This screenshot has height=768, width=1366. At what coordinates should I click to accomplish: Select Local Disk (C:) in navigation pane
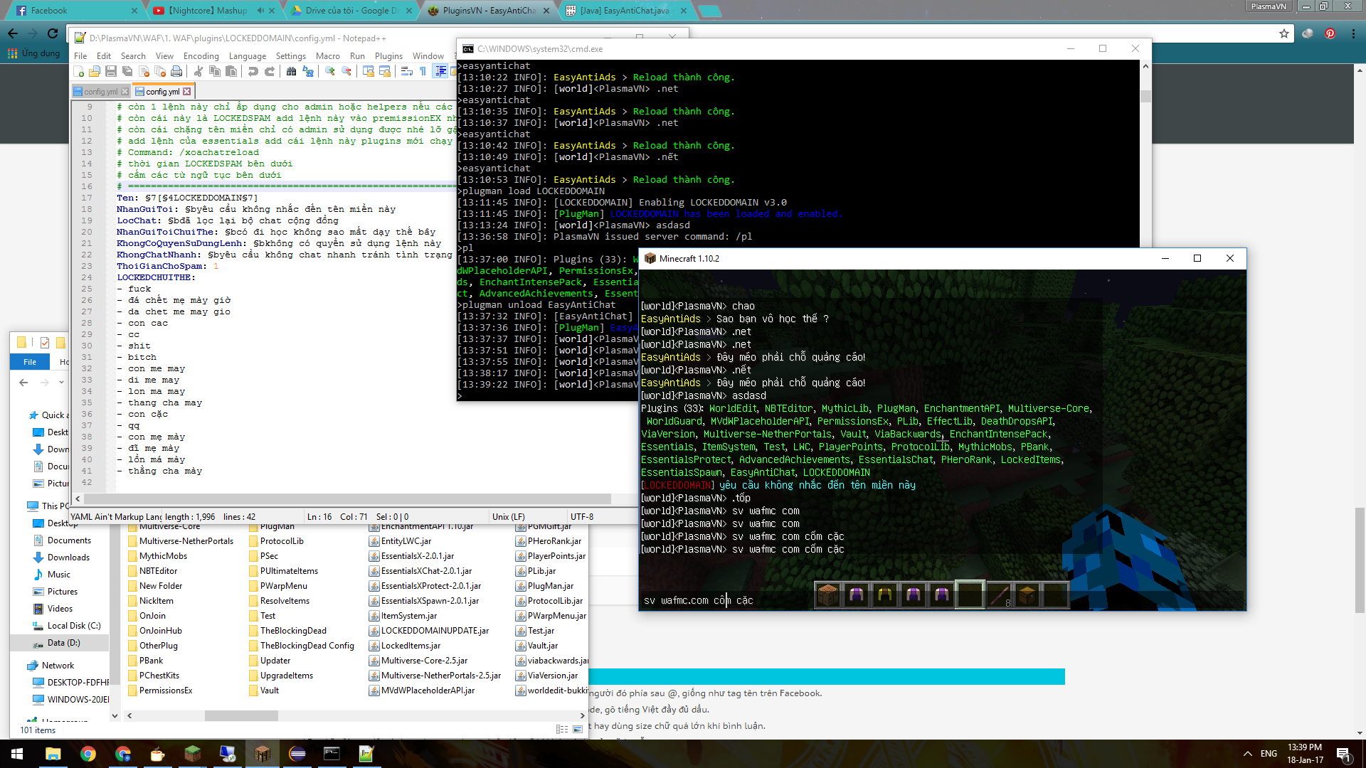coord(74,626)
